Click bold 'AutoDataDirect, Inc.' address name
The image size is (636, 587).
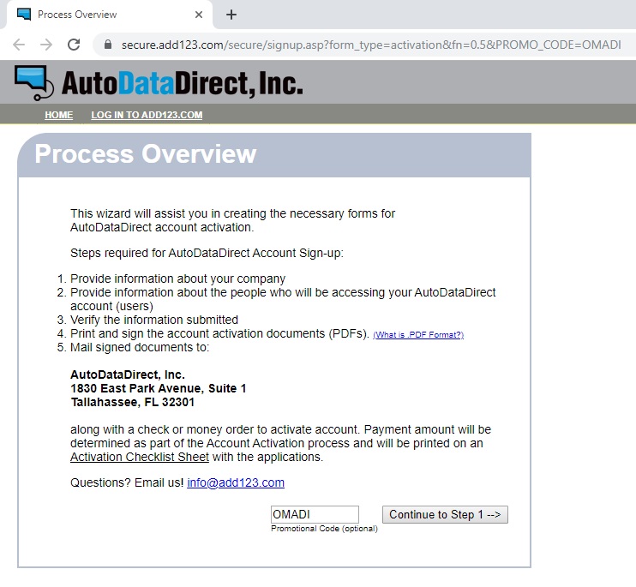[x=128, y=374]
